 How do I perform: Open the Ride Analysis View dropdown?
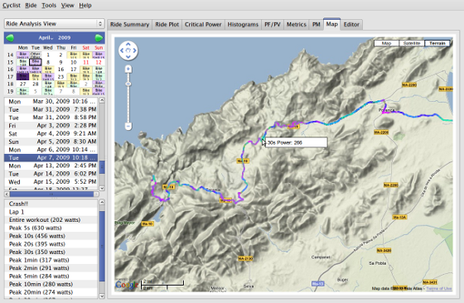pos(55,24)
